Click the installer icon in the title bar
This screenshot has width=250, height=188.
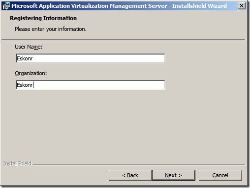(x=6, y=6)
